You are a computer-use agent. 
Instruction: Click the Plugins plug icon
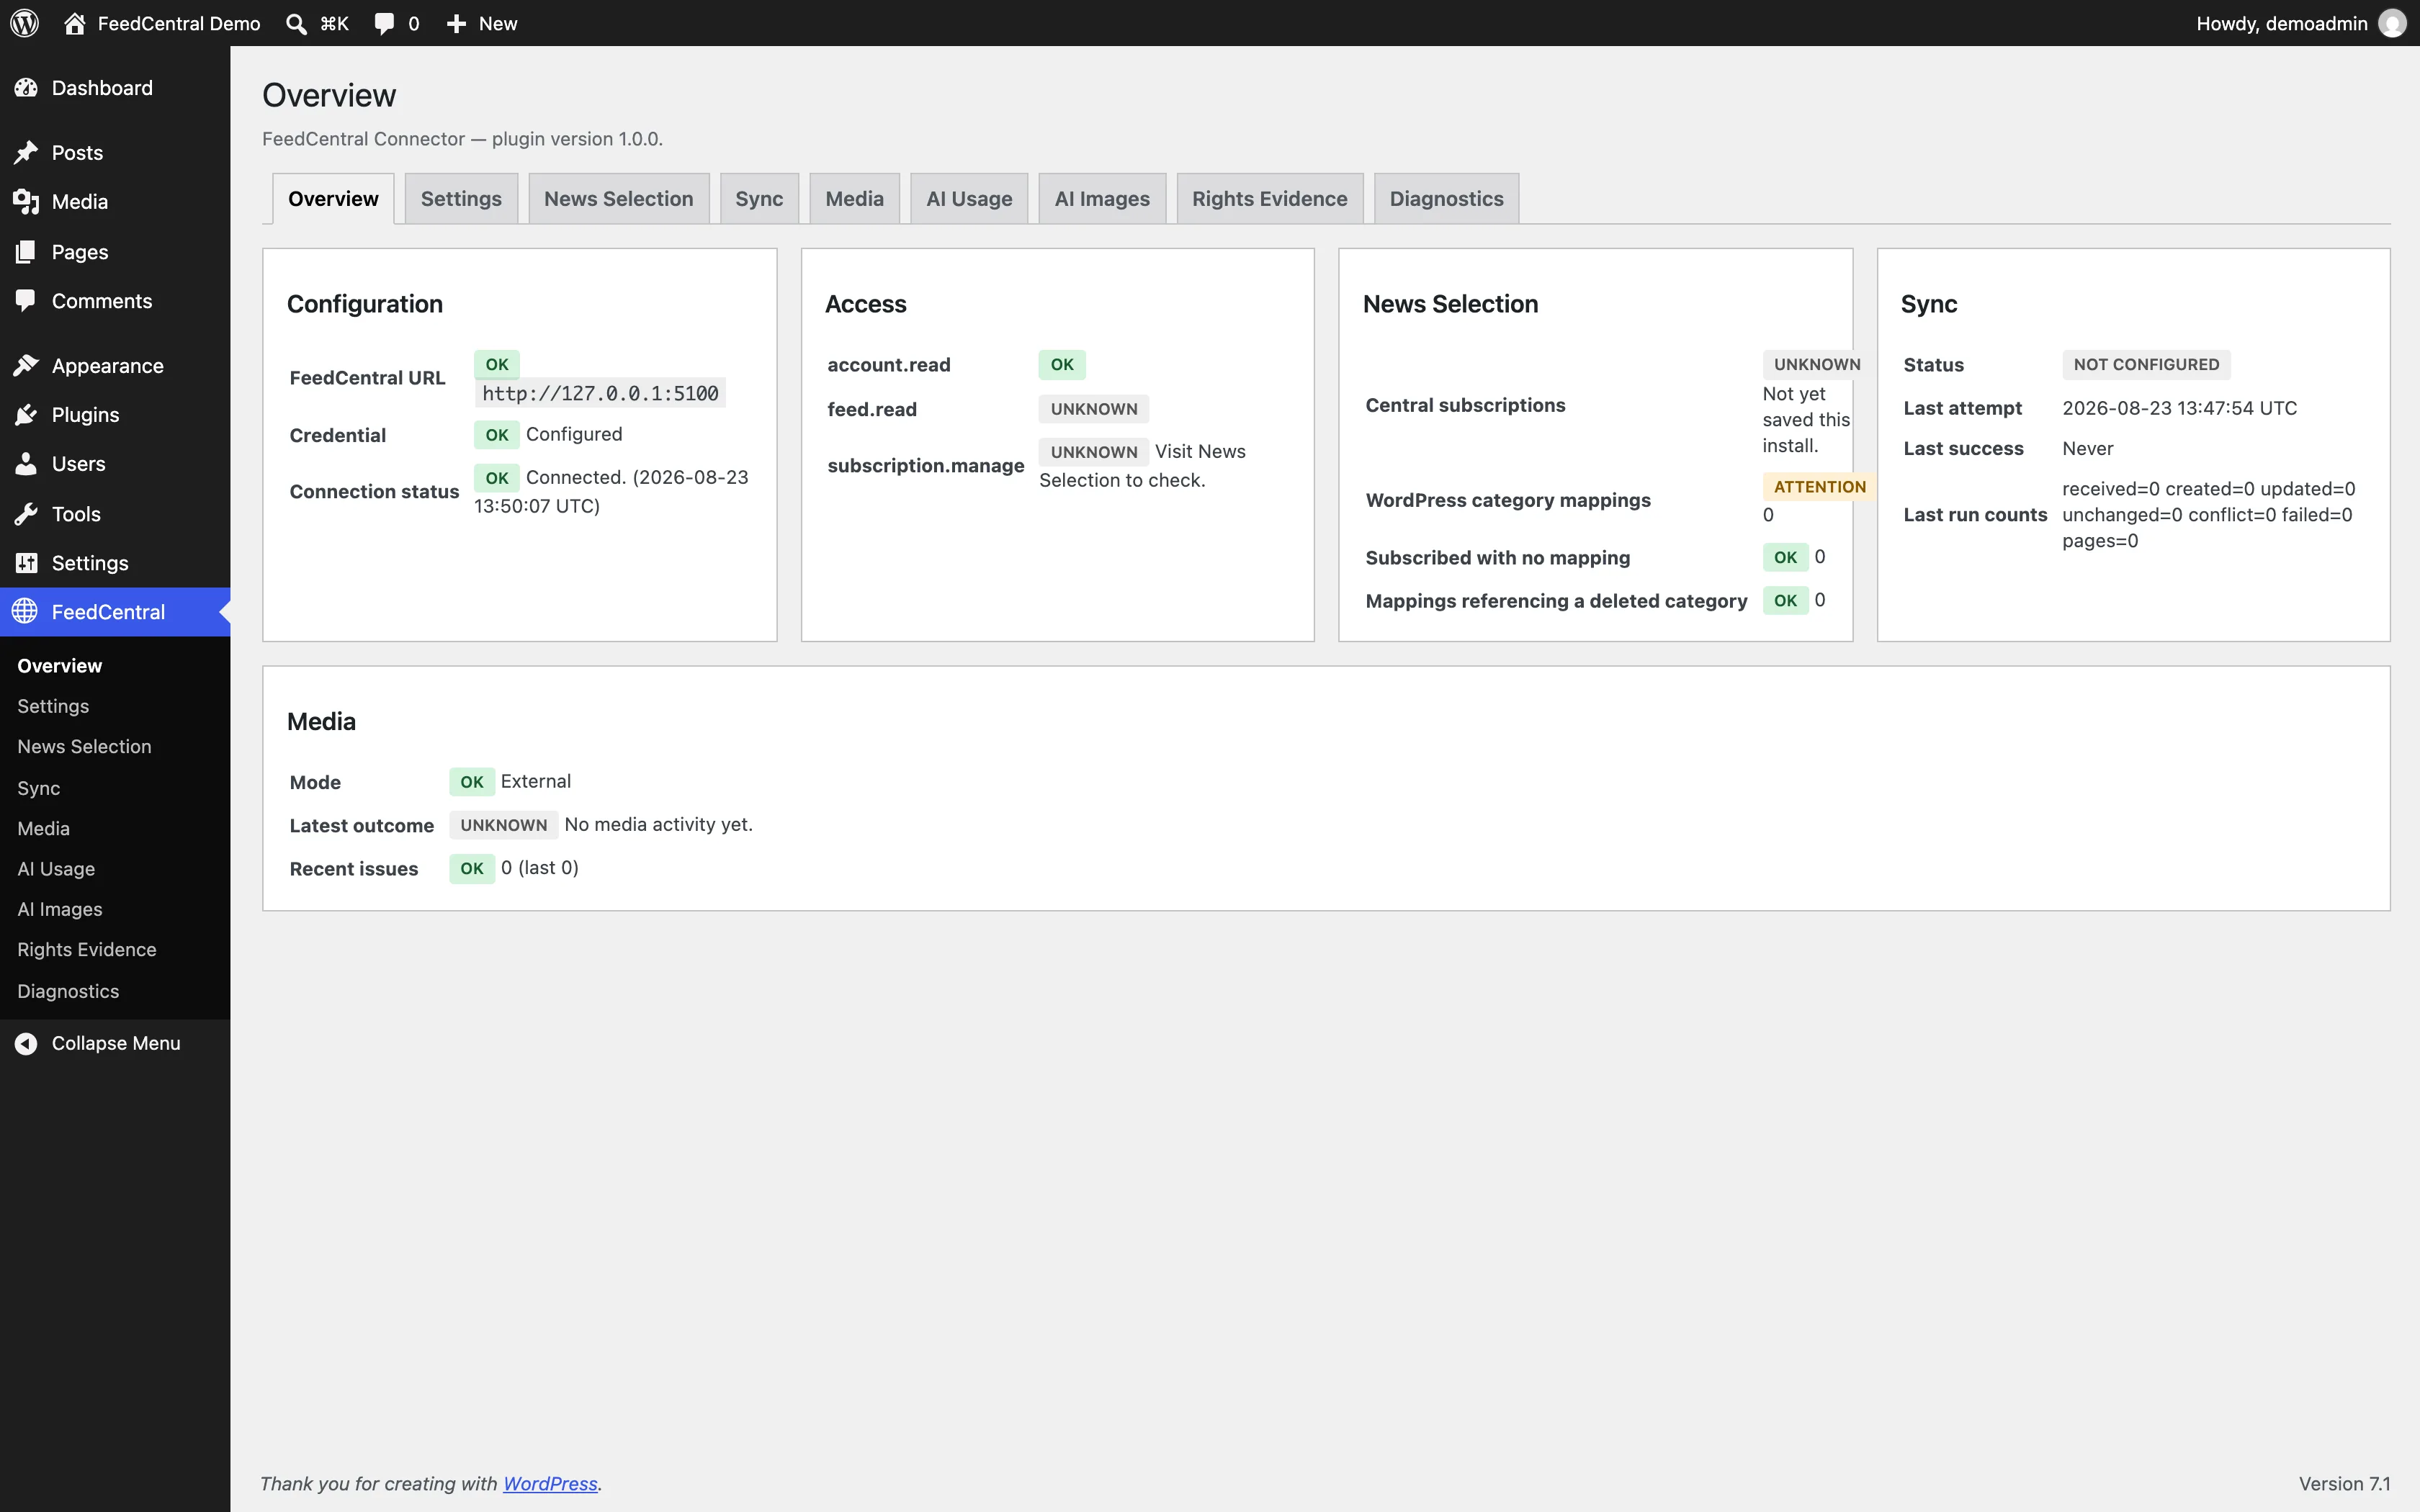pos(26,415)
